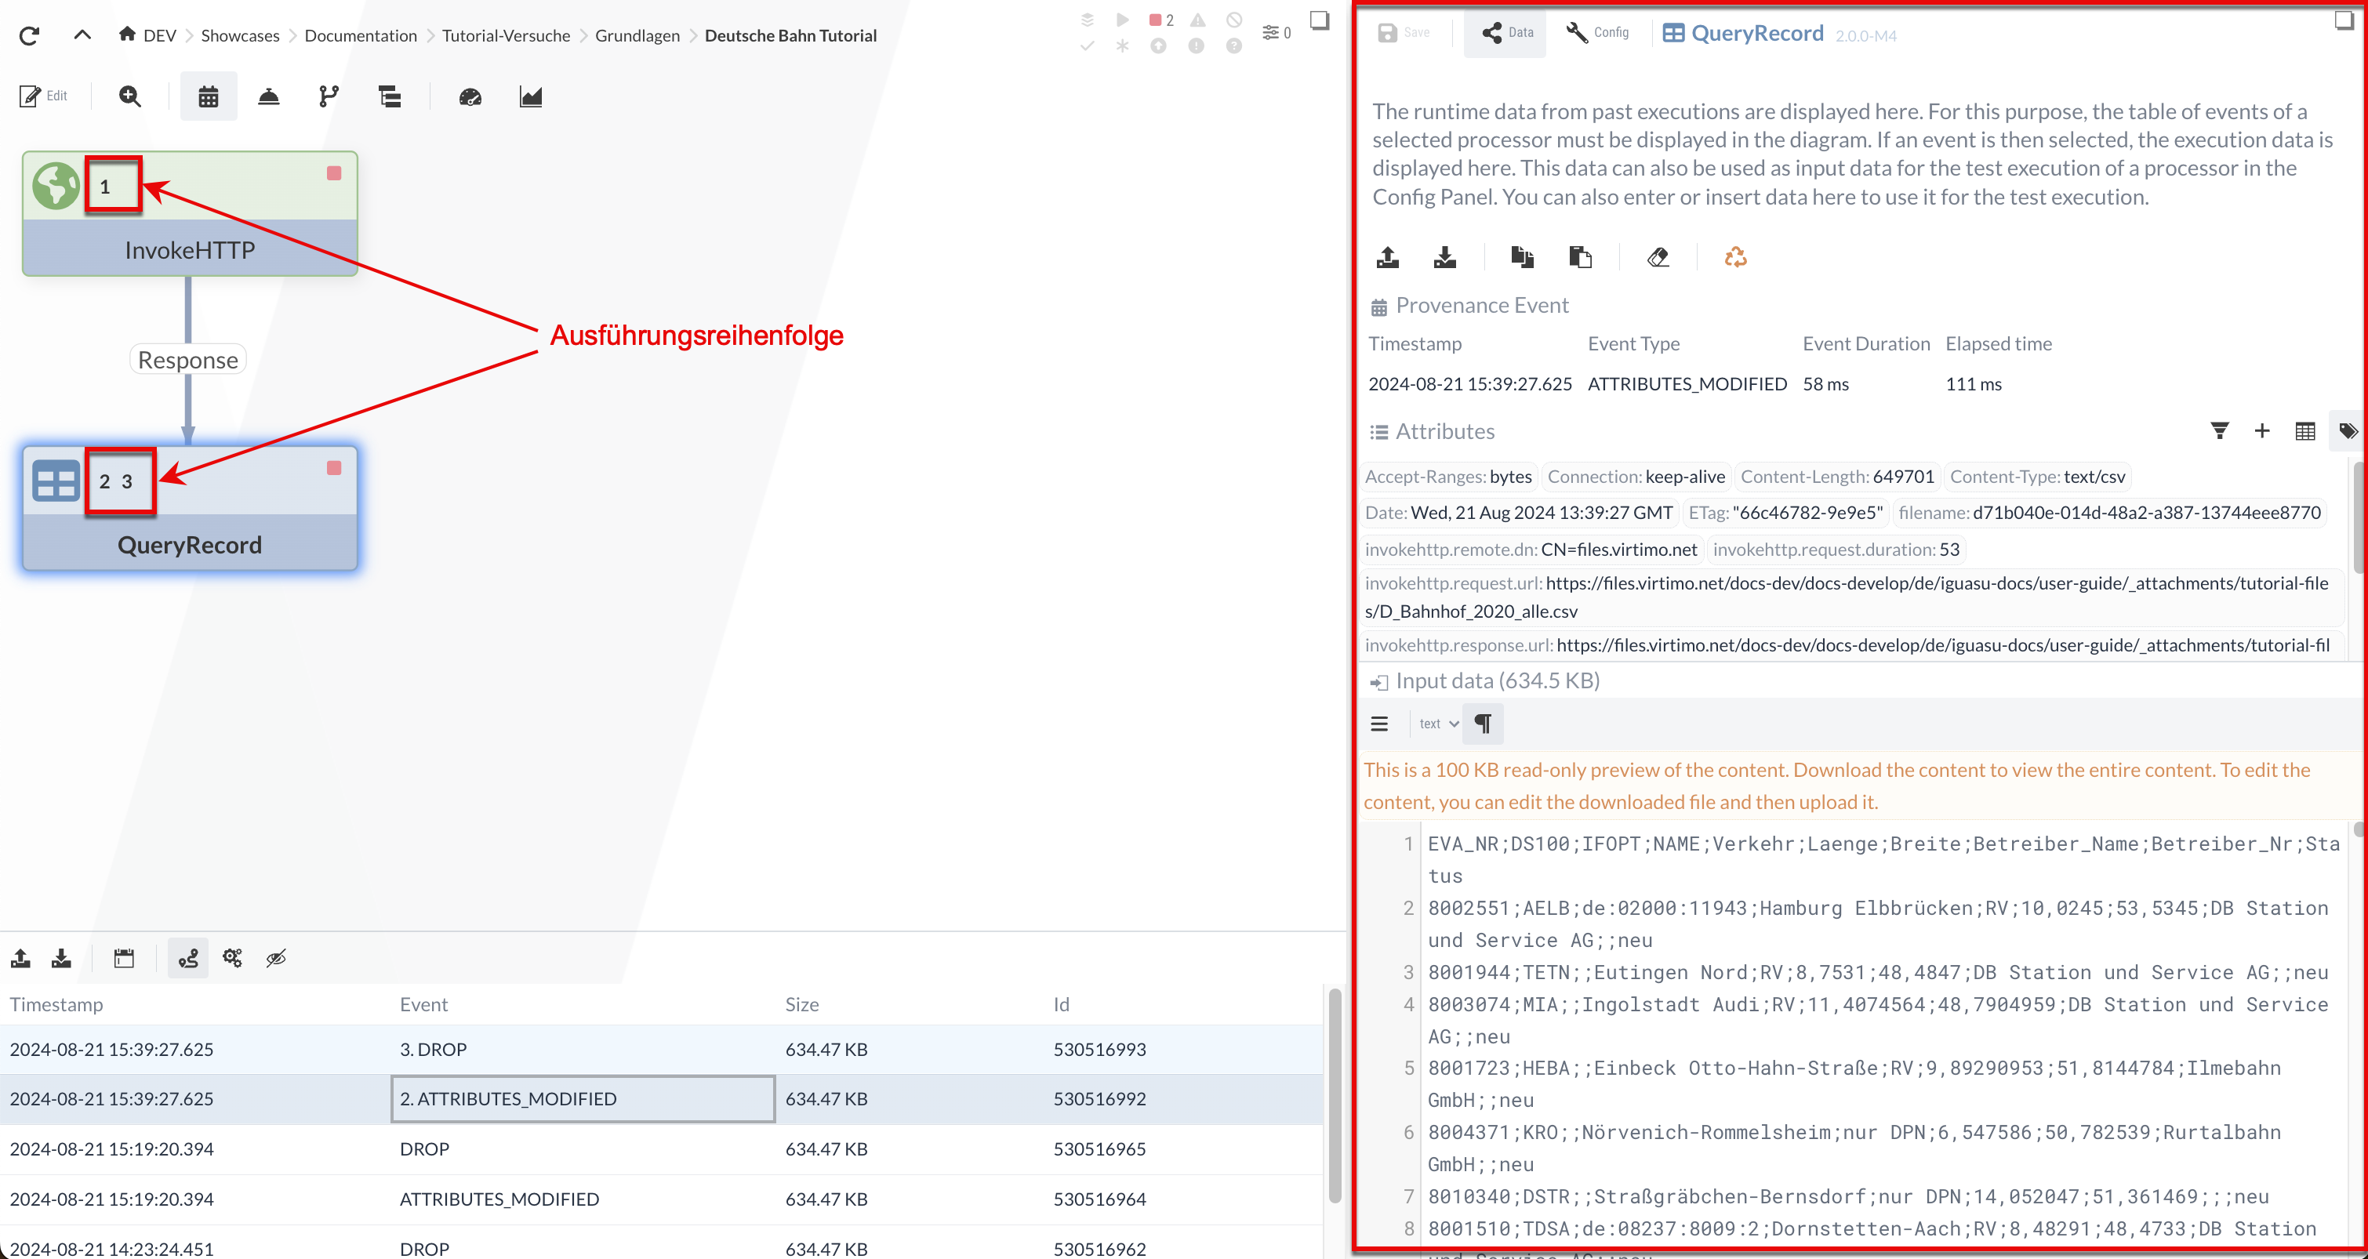This screenshot has width=2368, height=1259.
Task: Click upload icon in the Data panel
Action: pyautogui.click(x=1388, y=257)
